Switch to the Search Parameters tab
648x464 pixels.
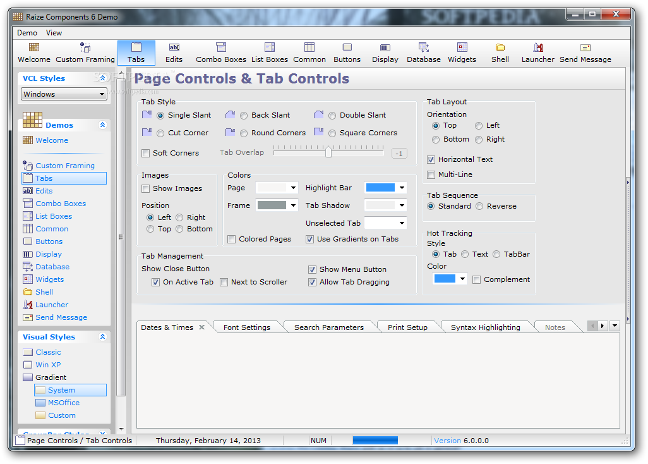pos(329,327)
